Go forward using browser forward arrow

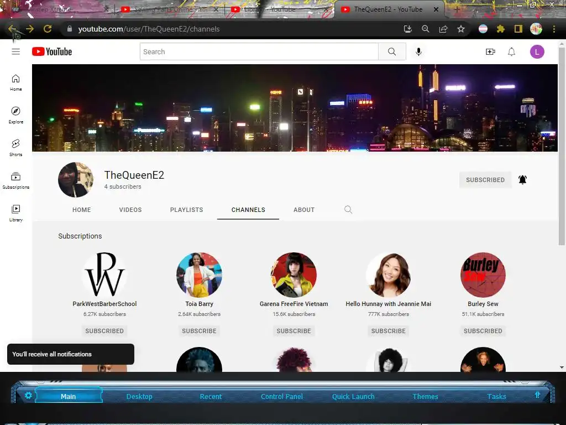click(x=30, y=29)
